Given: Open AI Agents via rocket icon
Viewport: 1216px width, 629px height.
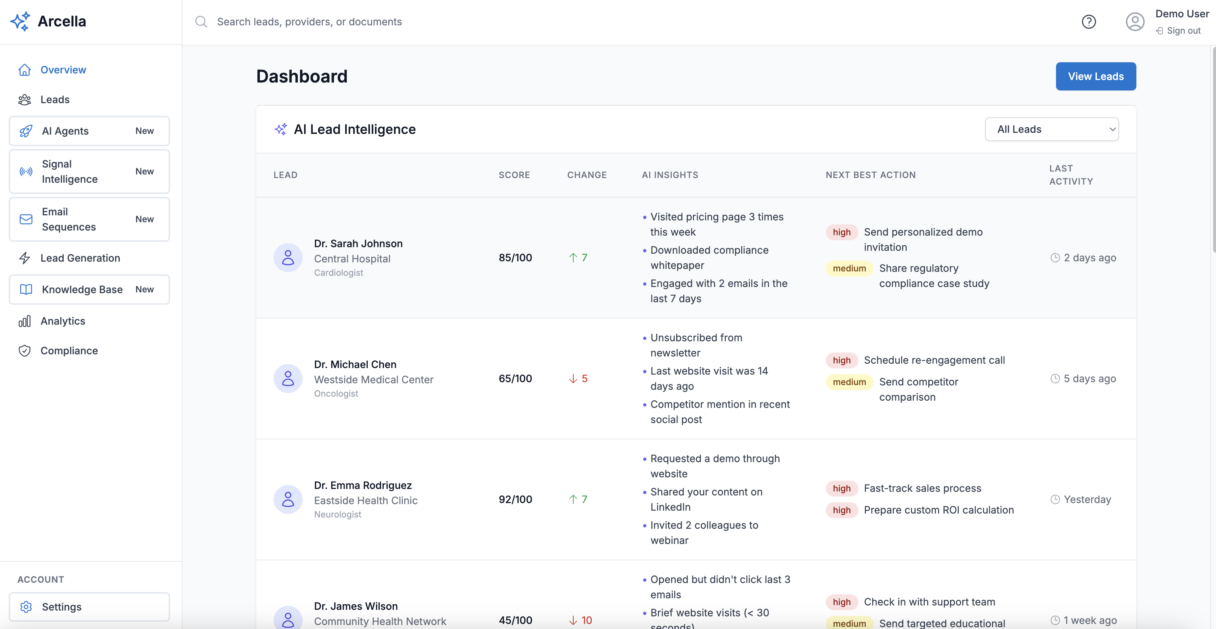Looking at the screenshot, I should pyautogui.click(x=26, y=131).
